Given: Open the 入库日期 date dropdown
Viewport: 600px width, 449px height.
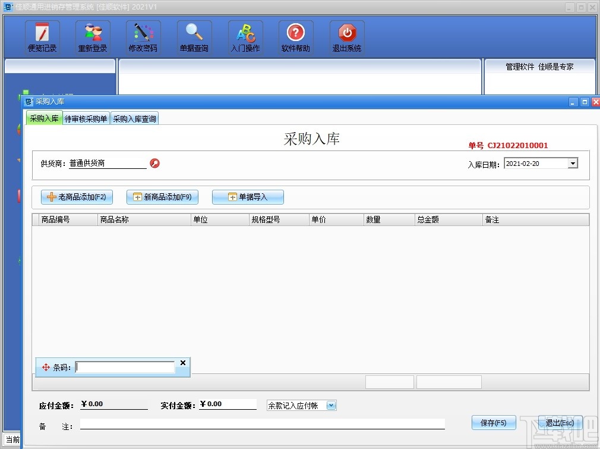Looking at the screenshot, I should (x=572, y=162).
